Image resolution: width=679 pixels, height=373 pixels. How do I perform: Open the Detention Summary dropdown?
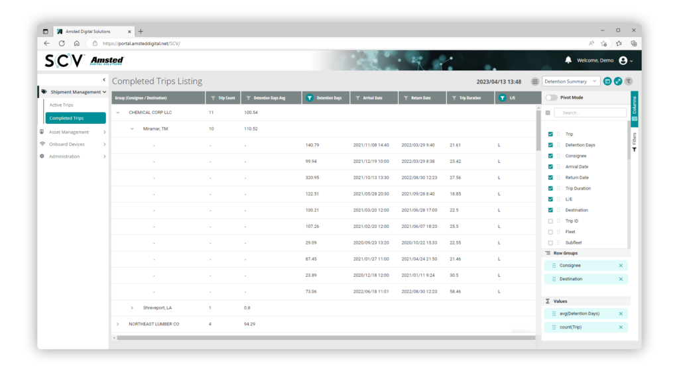coord(571,81)
